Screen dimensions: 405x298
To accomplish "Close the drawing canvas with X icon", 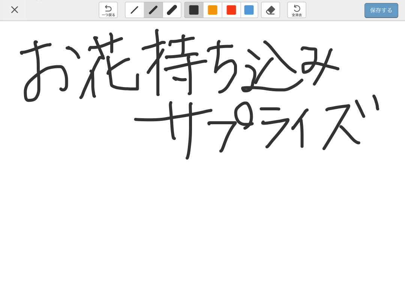I will tap(15, 10).
